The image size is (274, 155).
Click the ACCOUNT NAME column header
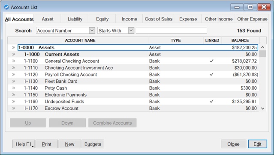coord(80,41)
